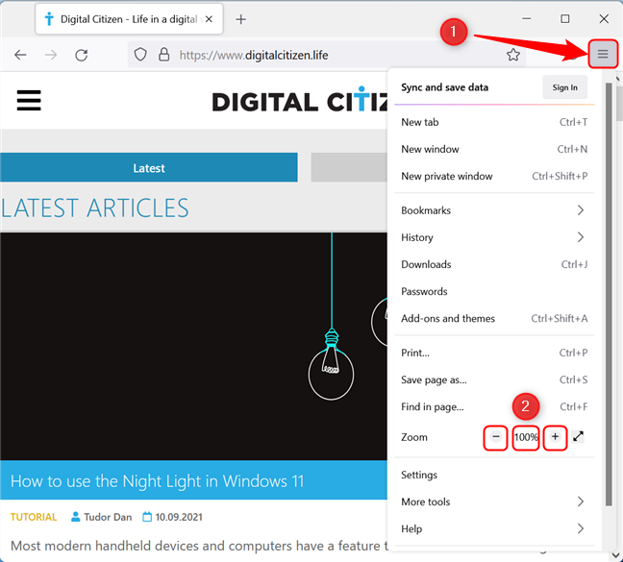Open the Night Light in Windows 11 article

click(157, 481)
